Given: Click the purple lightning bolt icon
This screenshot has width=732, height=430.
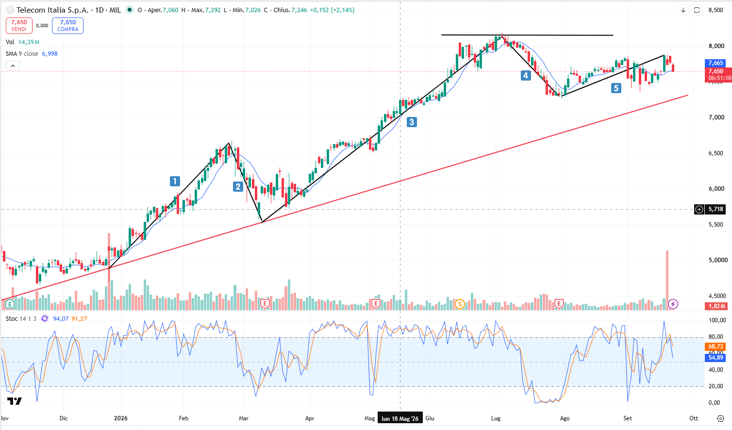Looking at the screenshot, I should [673, 304].
